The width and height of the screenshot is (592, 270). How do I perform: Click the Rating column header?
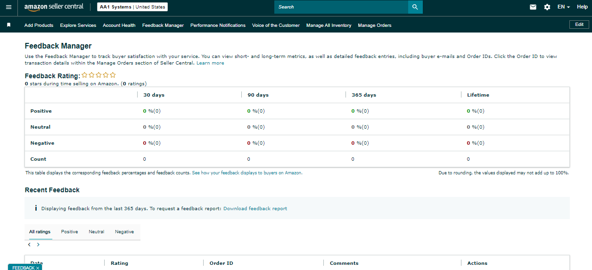pos(119,263)
